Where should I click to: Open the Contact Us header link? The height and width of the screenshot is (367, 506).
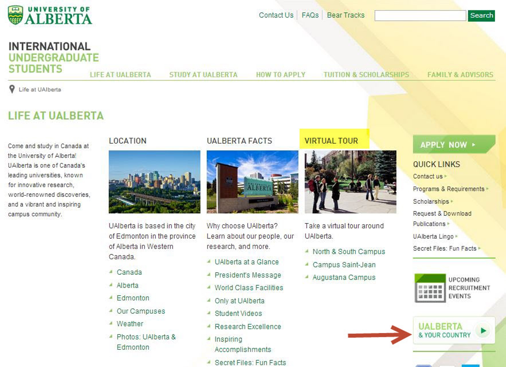pos(276,15)
